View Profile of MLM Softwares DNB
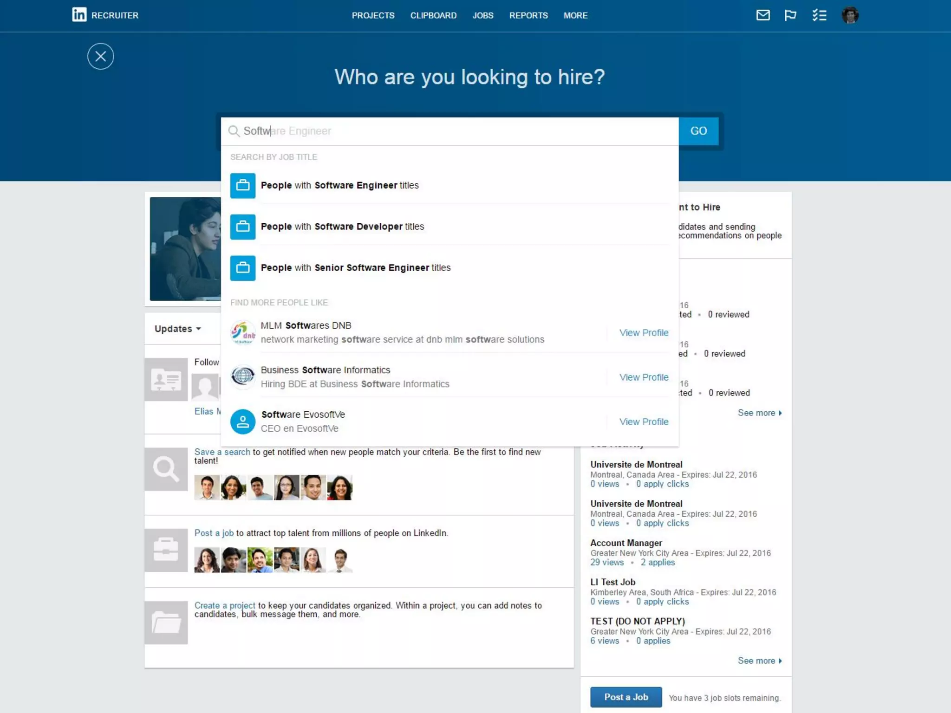The image size is (951, 713). pyautogui.click(x=644, y=333)
